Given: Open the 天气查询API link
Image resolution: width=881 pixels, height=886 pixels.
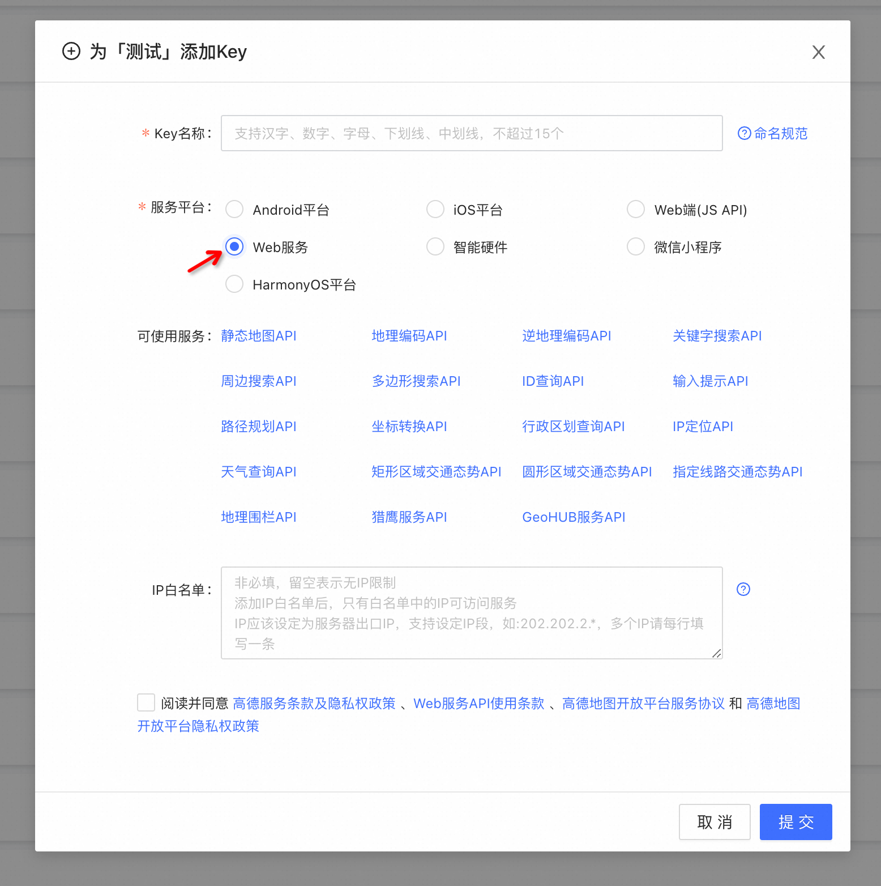Looking at the screenshot, I should 258,471.
